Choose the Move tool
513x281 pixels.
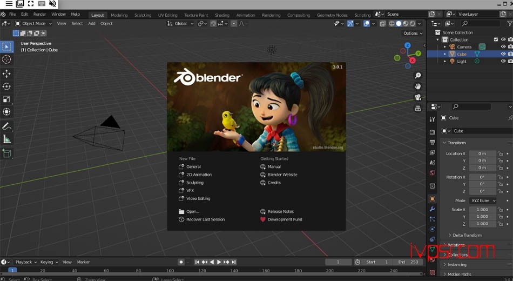(6, 73)
